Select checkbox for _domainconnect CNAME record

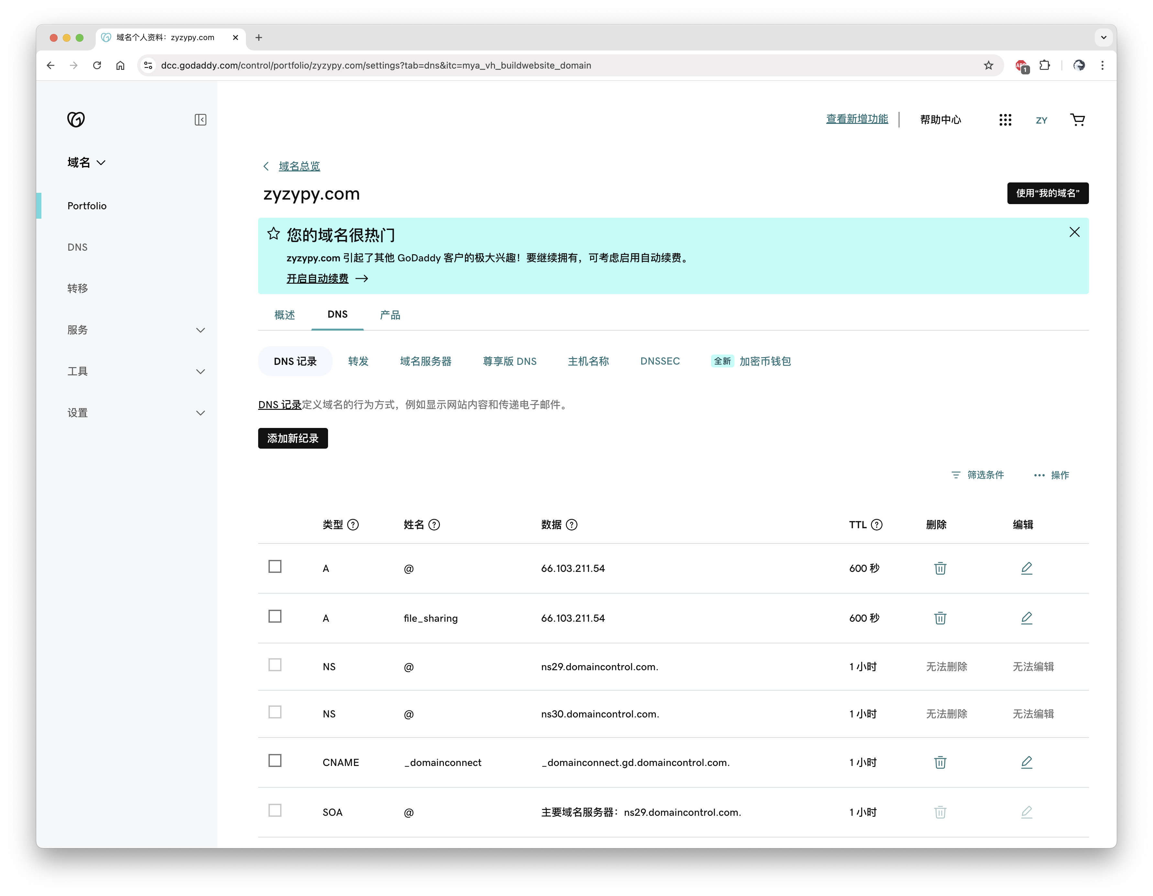coord(275,760)
